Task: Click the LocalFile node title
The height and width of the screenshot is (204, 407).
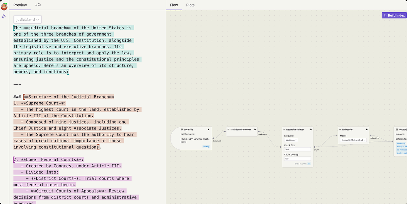Action: 189,130
